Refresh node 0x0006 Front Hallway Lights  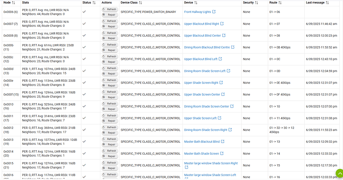pyautogui.click(x=110, y=9)
